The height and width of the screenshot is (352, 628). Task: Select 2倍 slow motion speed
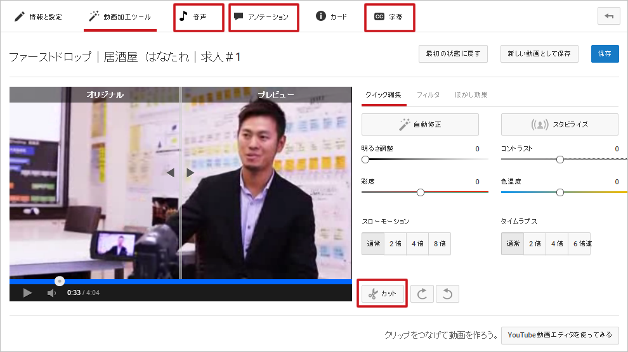click(395, 244)
